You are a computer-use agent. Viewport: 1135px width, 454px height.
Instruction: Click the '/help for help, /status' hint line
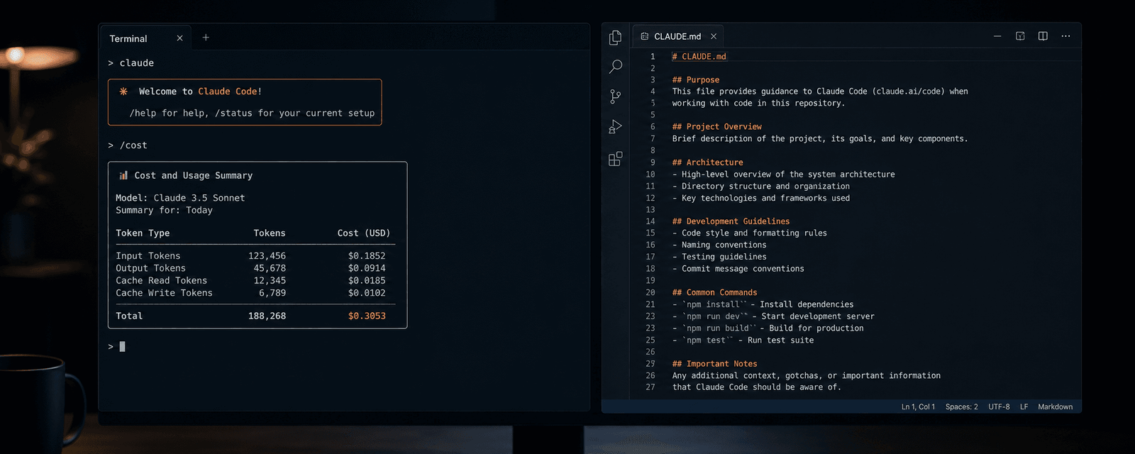[x=252, y=113]
